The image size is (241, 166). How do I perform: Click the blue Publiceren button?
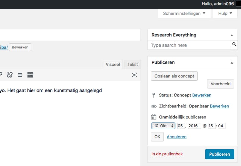coord(219,154)
